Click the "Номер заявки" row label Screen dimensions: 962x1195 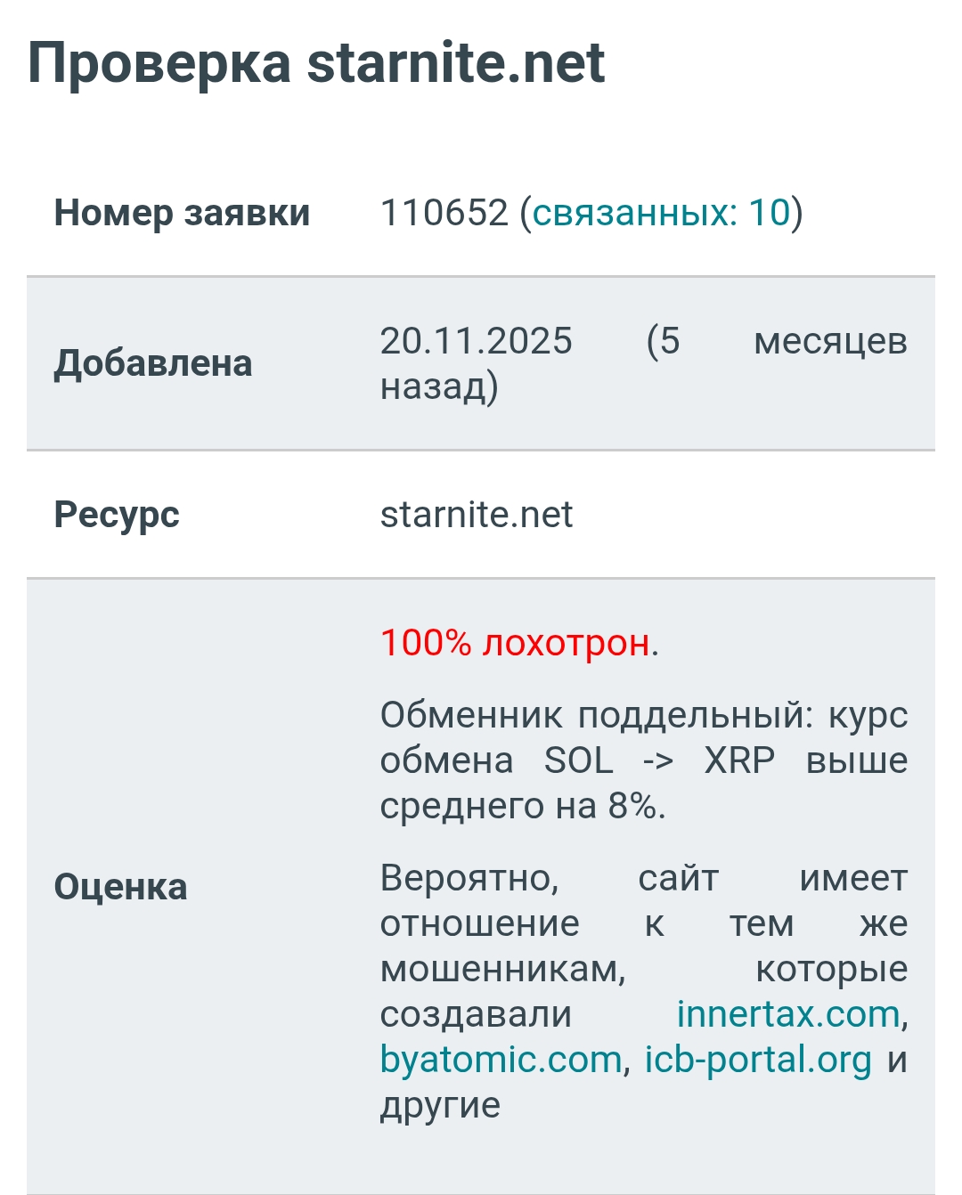182,213
